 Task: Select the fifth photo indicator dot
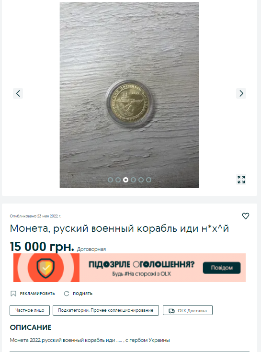(x=141, y=180)
